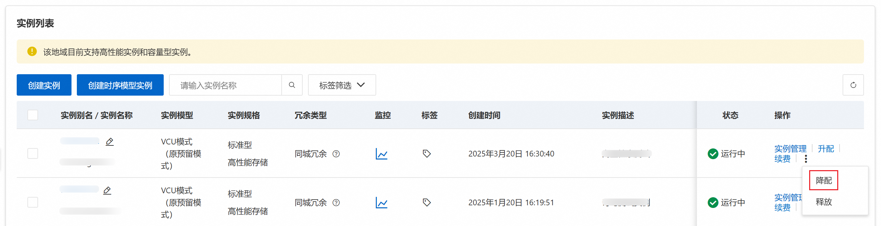Choose 降配 from the actions menu
881x226 pixels.
click(824, 181)
